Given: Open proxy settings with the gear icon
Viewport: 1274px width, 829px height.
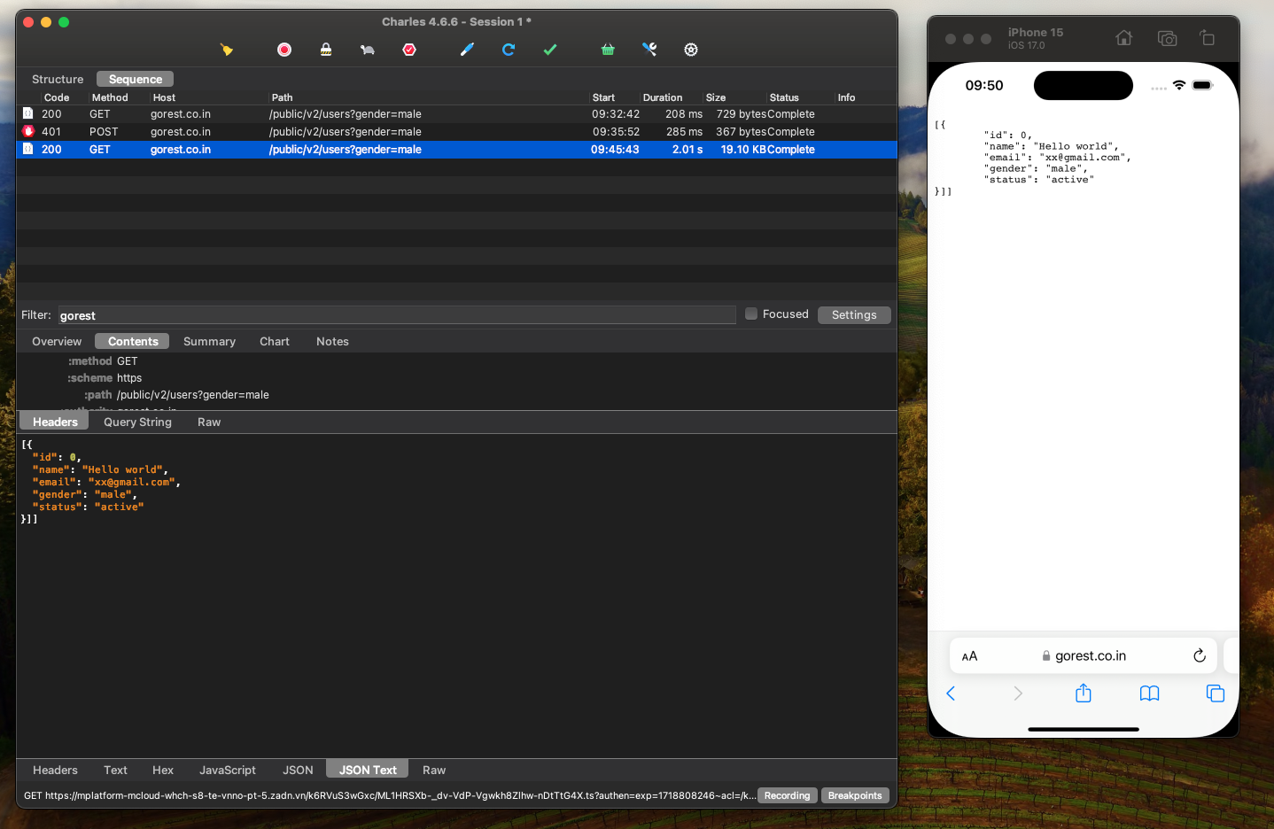Looking at the screenshot, I should 690,50.
